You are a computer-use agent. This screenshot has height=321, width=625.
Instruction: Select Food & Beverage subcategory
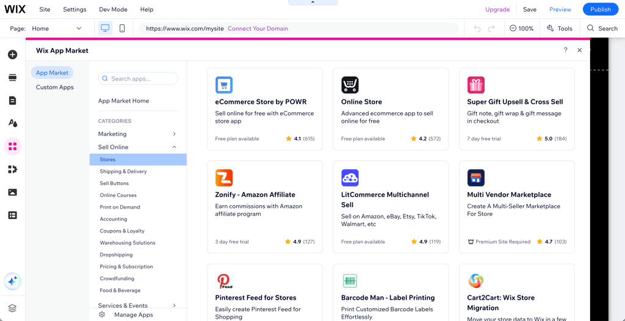(120, 290)
